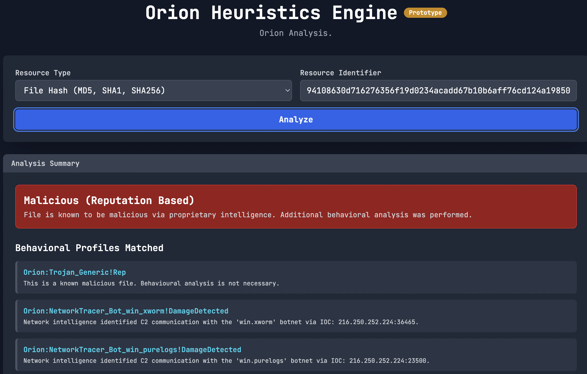Select File Hash (MD5, SHA1, SHA256) option text

click(x=94, y=91)
